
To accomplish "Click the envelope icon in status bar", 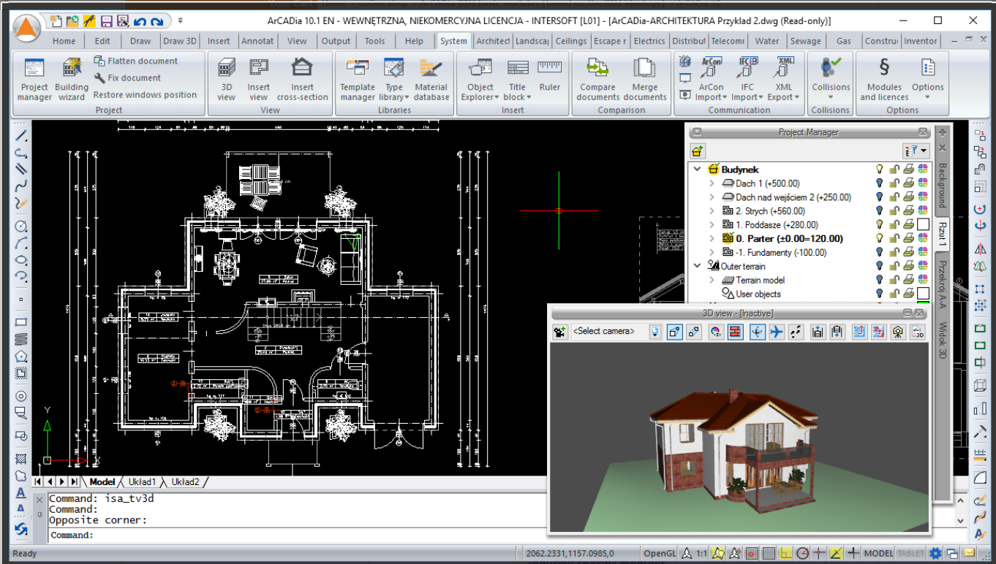I will (x=969, y=553).
